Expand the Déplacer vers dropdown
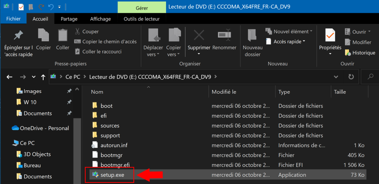This screenshot has width=379, height=184. (x=153, y=51)
